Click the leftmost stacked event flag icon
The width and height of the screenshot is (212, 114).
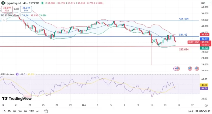click(177, 69)
